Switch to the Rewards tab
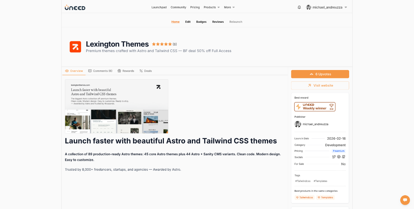 pos(126,71)
